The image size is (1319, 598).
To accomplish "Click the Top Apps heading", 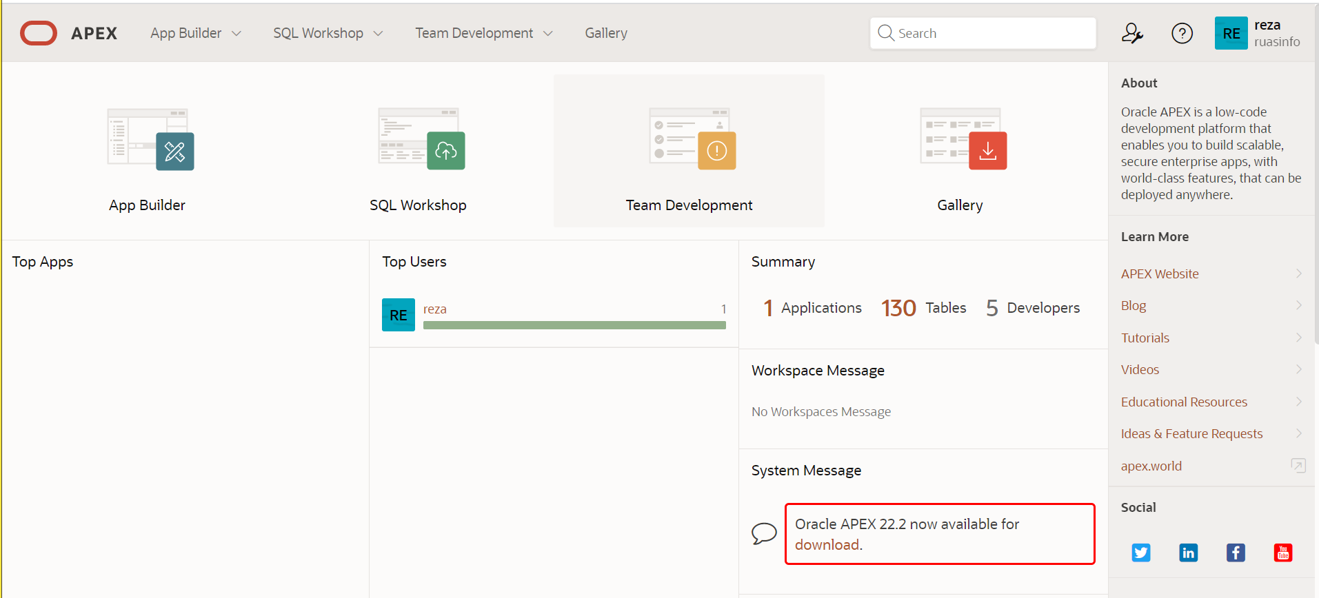I will 43,262.
